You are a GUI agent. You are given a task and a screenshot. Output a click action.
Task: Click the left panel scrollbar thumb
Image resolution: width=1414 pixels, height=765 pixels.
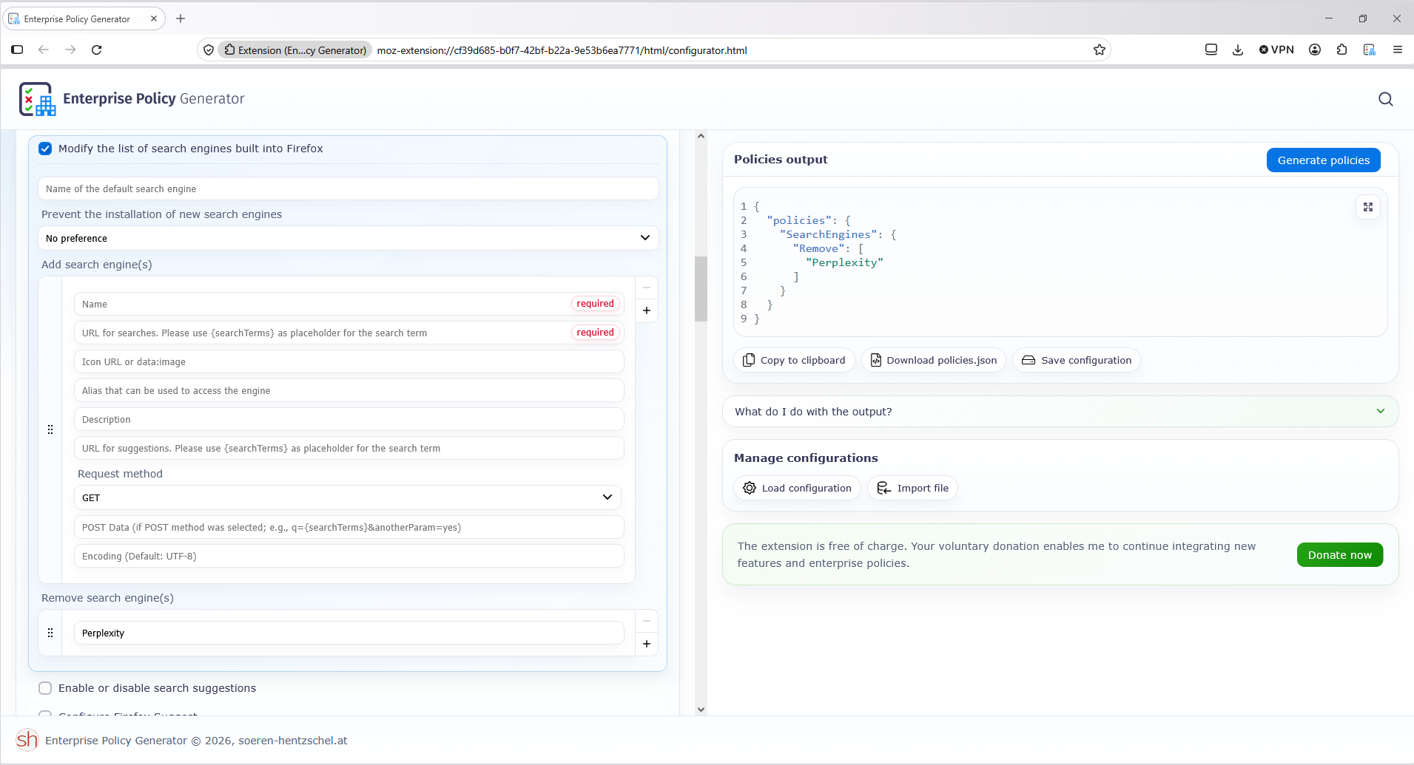tap(701, 289)
